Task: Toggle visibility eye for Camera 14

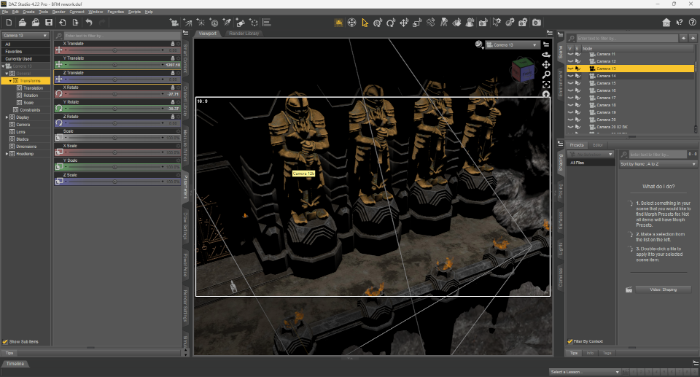Action: click(570, 76)
